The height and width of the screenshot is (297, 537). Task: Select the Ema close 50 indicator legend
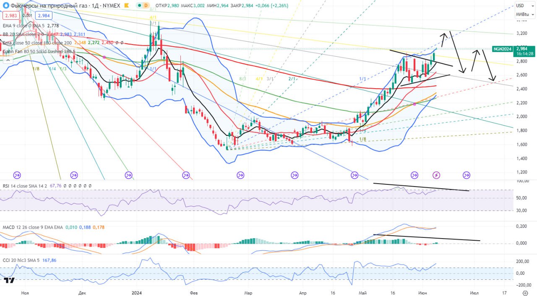(x=37, y=43)
